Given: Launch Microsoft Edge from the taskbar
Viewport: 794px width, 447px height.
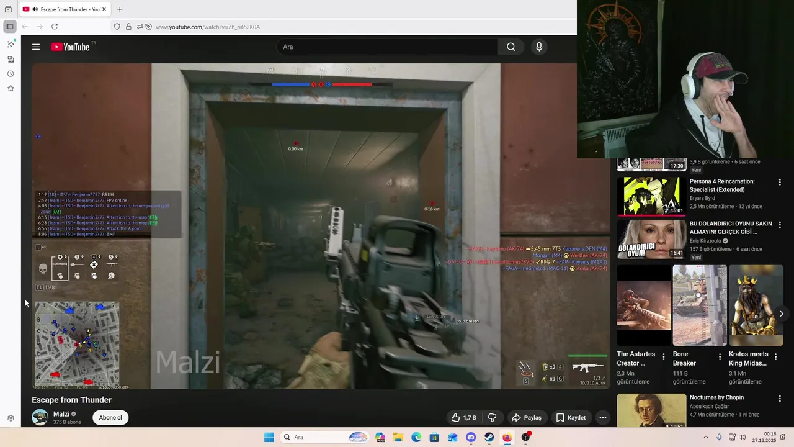Looking at the screenshot, I should pyautogui.click(x=416, y=437).
